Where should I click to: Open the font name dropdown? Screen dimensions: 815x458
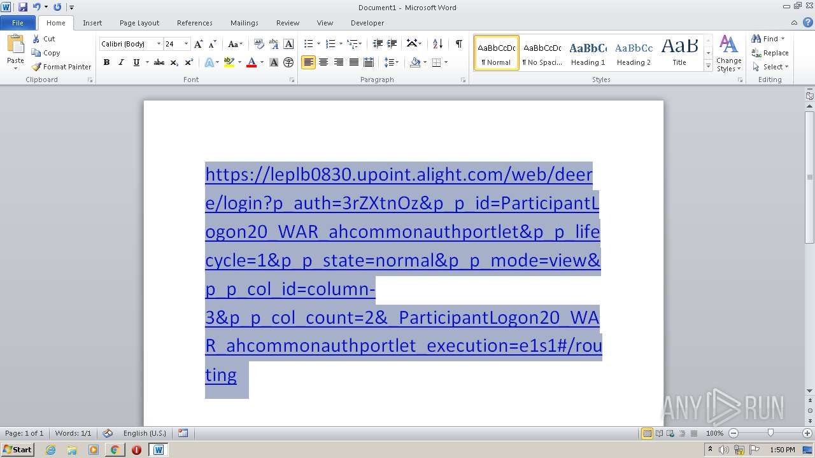coord(159,44)
